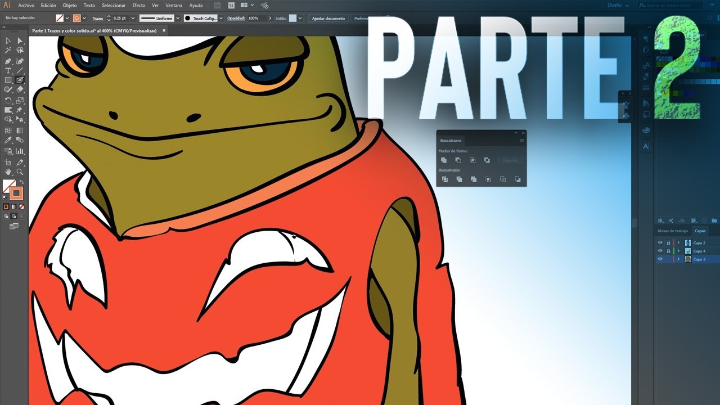Click the Opacidad label link
Viewport: 720px width, 405px height.
click(236, 18)
